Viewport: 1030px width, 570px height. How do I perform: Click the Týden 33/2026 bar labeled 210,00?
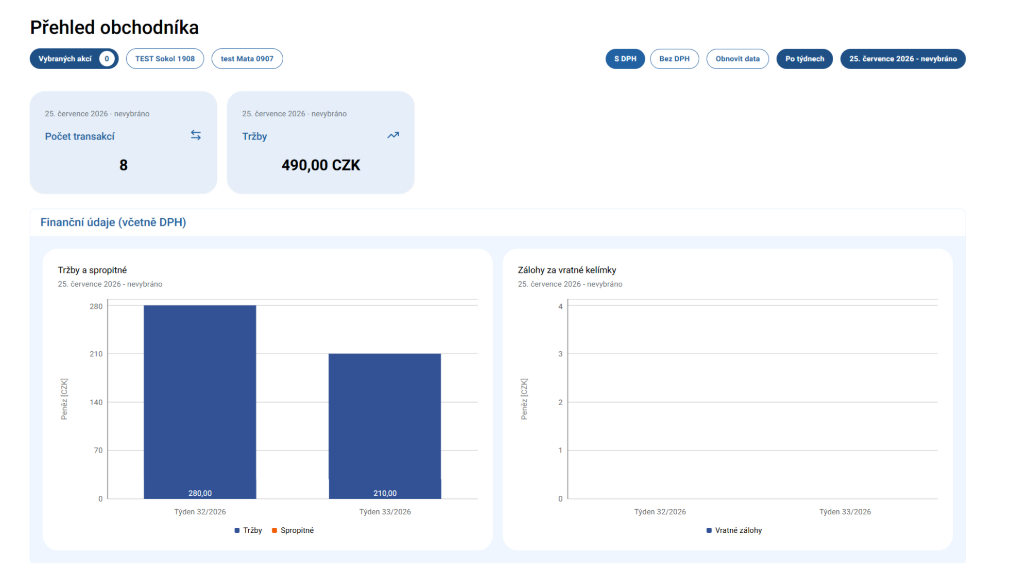[x=385, y=426]
